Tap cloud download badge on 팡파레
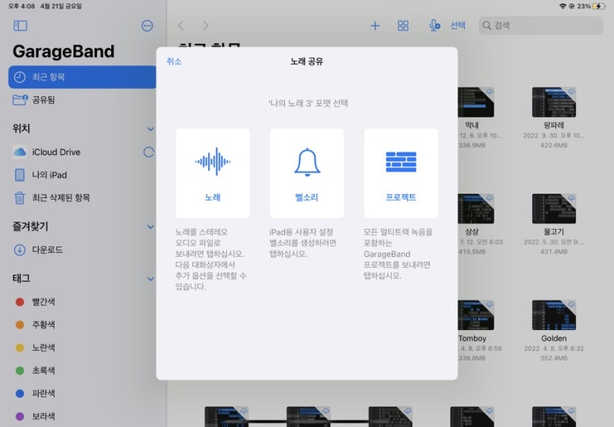Screen dimensions: 614x427 coord(571,91)
